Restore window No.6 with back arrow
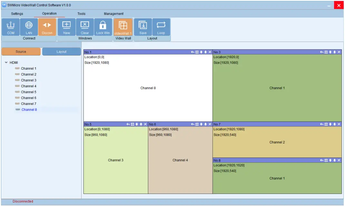This screenshot has height=207, width=345. click(x=193, y=124)
